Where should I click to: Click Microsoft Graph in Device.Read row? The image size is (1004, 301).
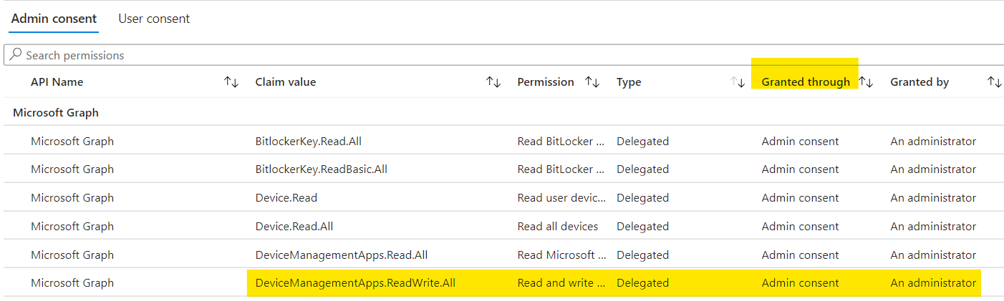tap(72, 198)
